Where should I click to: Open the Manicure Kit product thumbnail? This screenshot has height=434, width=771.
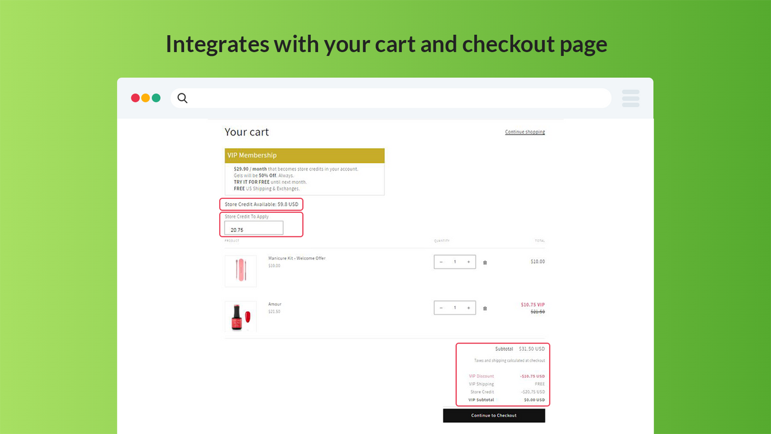241,271
